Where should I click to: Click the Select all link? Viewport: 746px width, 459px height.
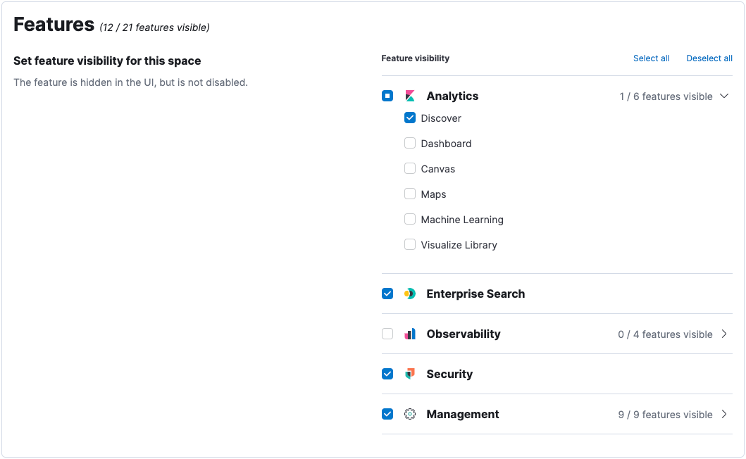pos(651,58)
